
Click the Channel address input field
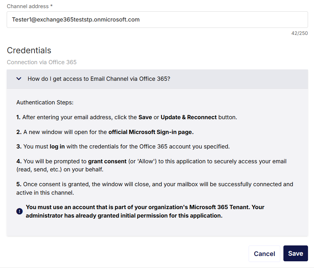tap(157, 19)
